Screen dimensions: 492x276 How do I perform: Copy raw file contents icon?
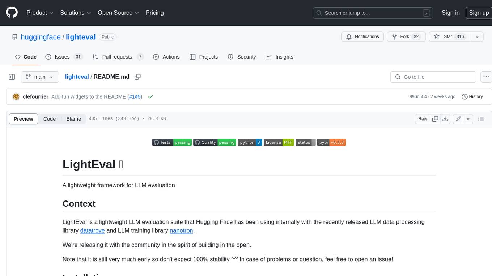click(435, 119)
